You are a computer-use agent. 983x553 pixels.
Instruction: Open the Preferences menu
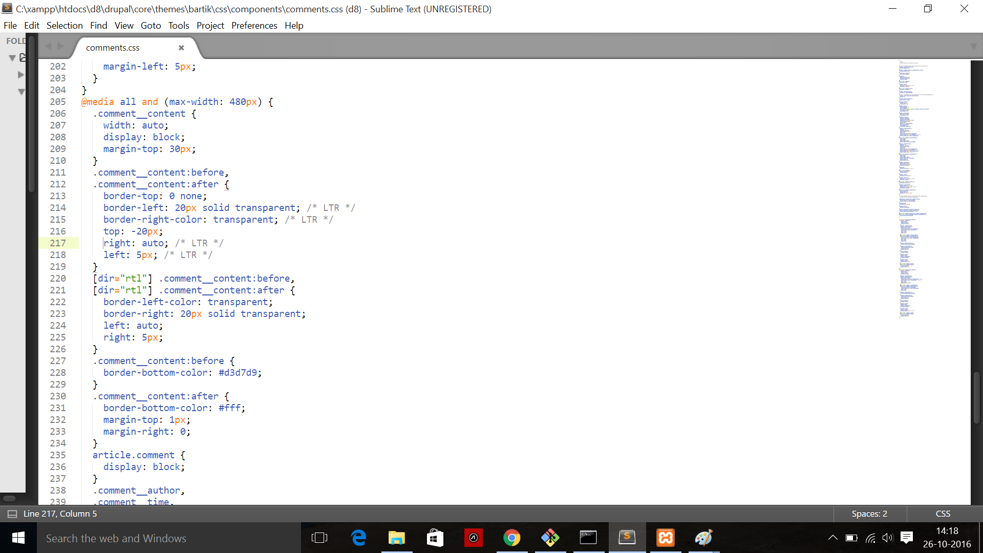tap(254, 26)
